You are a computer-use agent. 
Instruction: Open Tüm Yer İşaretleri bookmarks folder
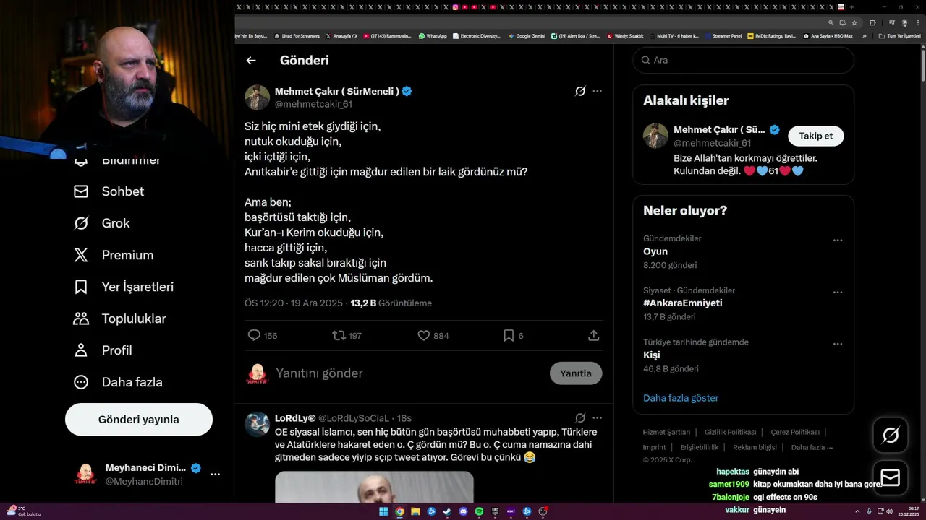coord(899,36)
